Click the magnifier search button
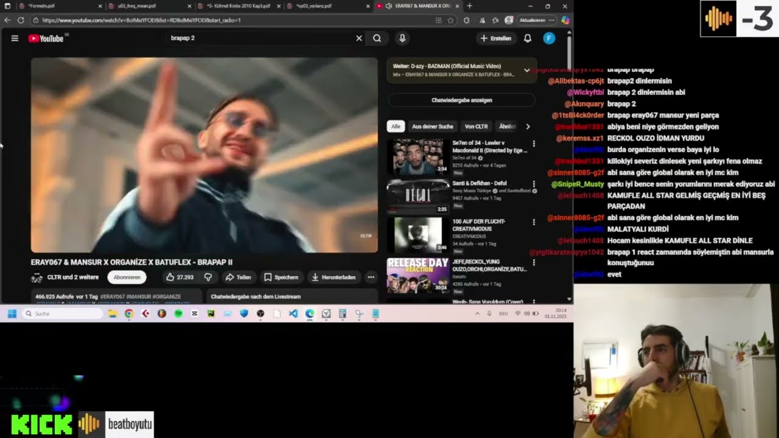Image resolution: width=779 pixels, height=438 pixels. click(377, 38)
